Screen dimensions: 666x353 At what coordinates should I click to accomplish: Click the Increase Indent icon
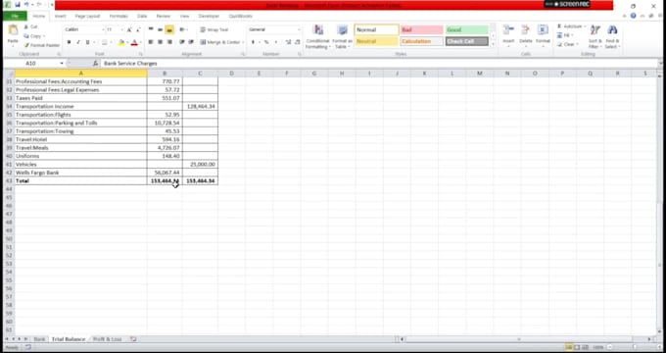(x=191, y=42)
